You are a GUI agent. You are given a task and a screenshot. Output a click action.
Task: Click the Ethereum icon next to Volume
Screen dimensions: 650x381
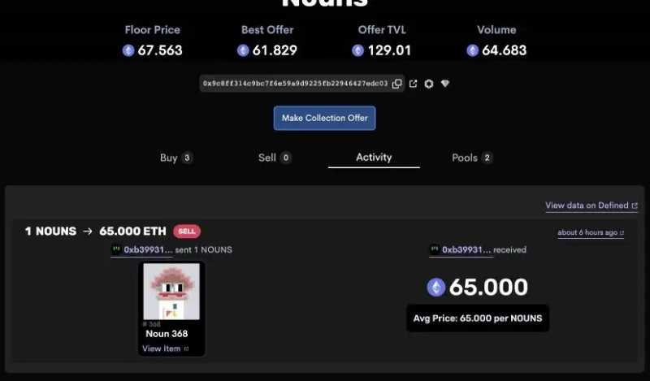[472, 50]
